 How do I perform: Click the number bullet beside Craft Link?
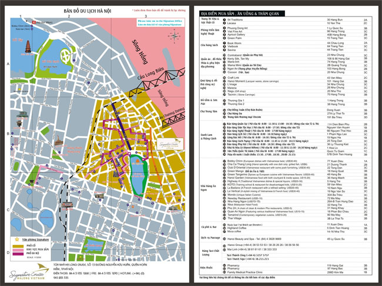[x=224, y=78]
